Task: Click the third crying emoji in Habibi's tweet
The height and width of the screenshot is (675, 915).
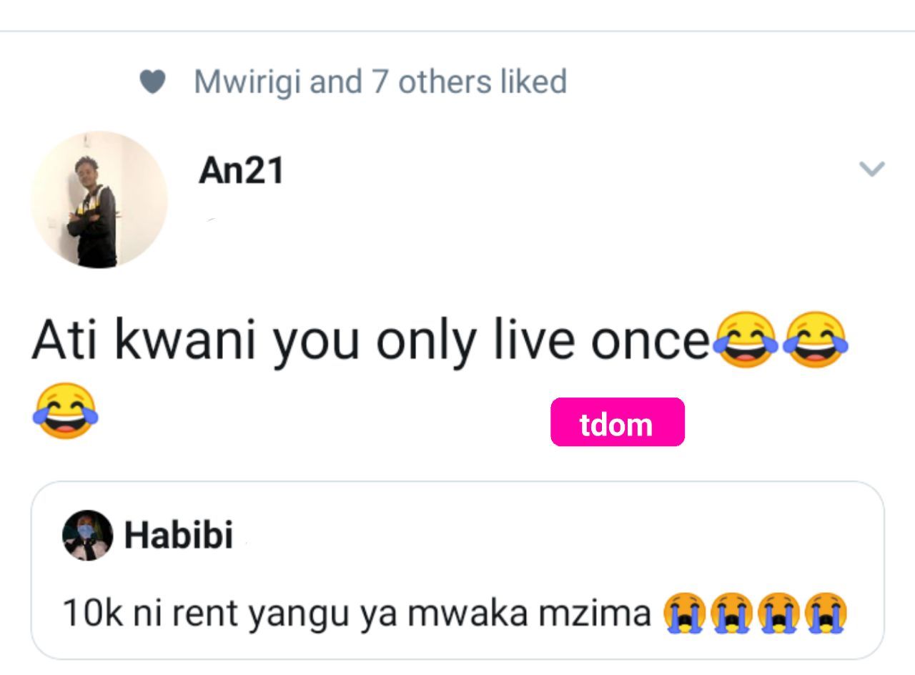Action: click(x=778, y=614)
